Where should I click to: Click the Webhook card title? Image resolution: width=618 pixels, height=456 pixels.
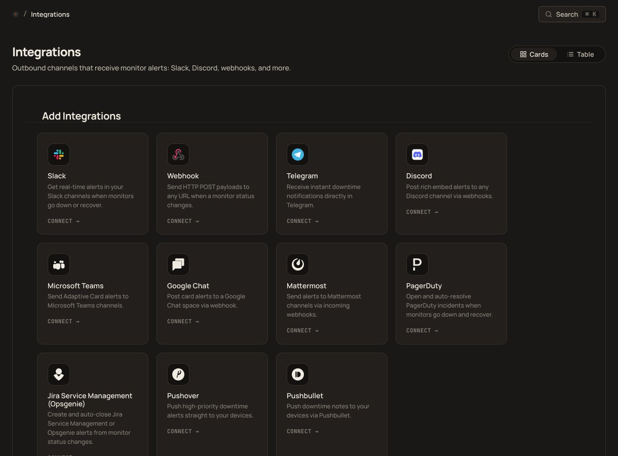[183, 176]
